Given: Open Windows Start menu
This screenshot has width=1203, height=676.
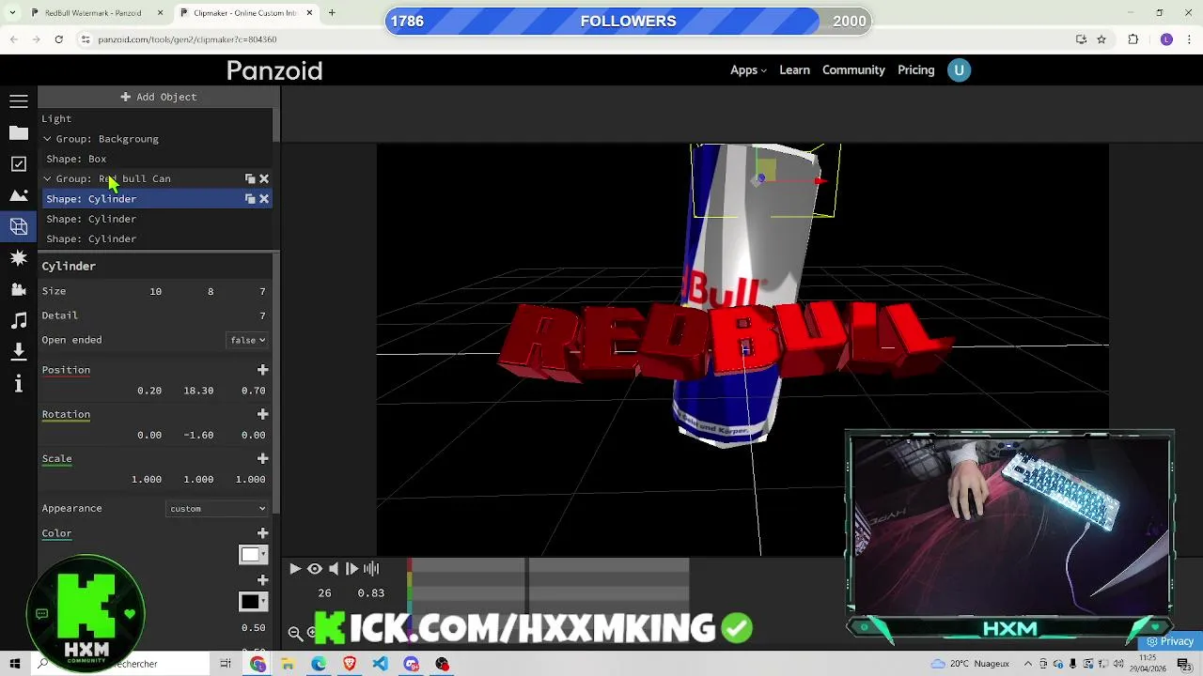Looking at the screenshot, I should [15, 664].
